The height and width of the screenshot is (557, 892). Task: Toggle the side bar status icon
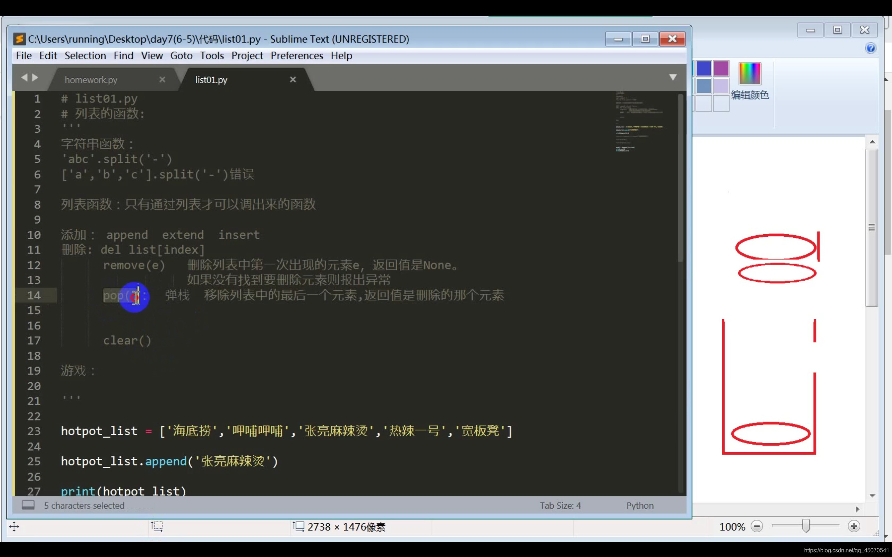point(28,505)
